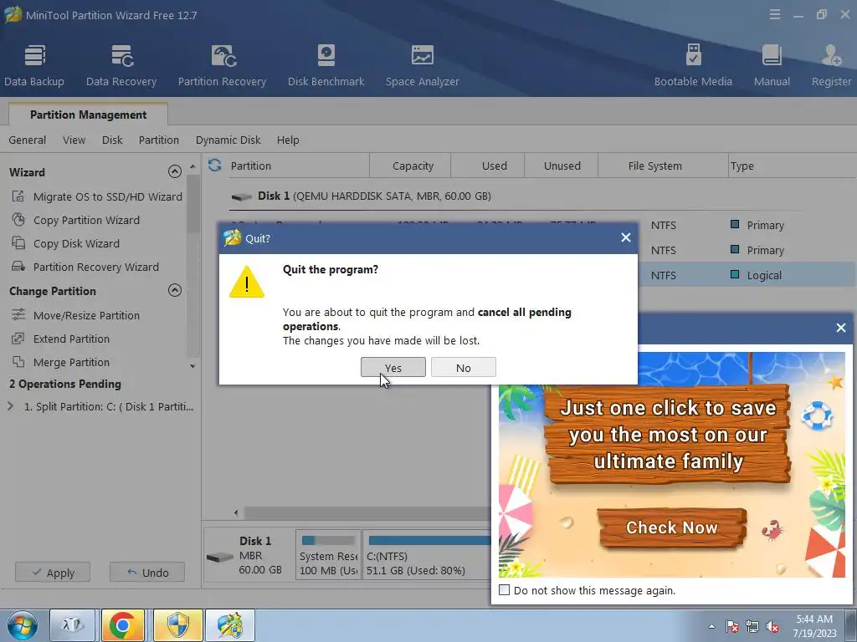Image resolution: width=857 pixels, height=642 pixels.
Task: Close the Quit dialog
Action: (626, 237)
